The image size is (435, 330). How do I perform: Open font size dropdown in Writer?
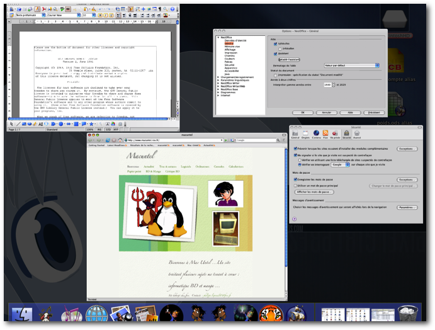pyautogui.click(x=94, y=15)
